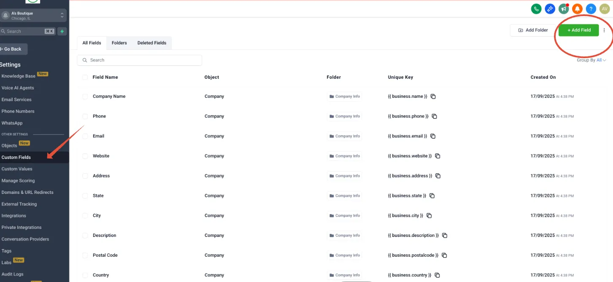Select all fields with the header checkbox
The width and height of the screenshot is (613, 282).
85,77
